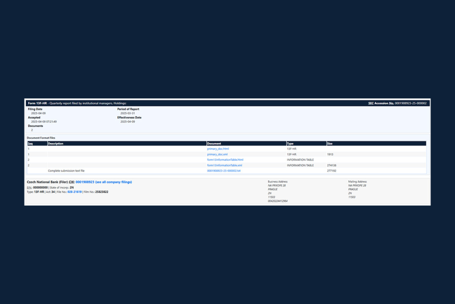Click the Accepted timestamp 2025-04-09 07:21:49
The height and width of the screenshot is (304, 455).
[x=44, y=122]
